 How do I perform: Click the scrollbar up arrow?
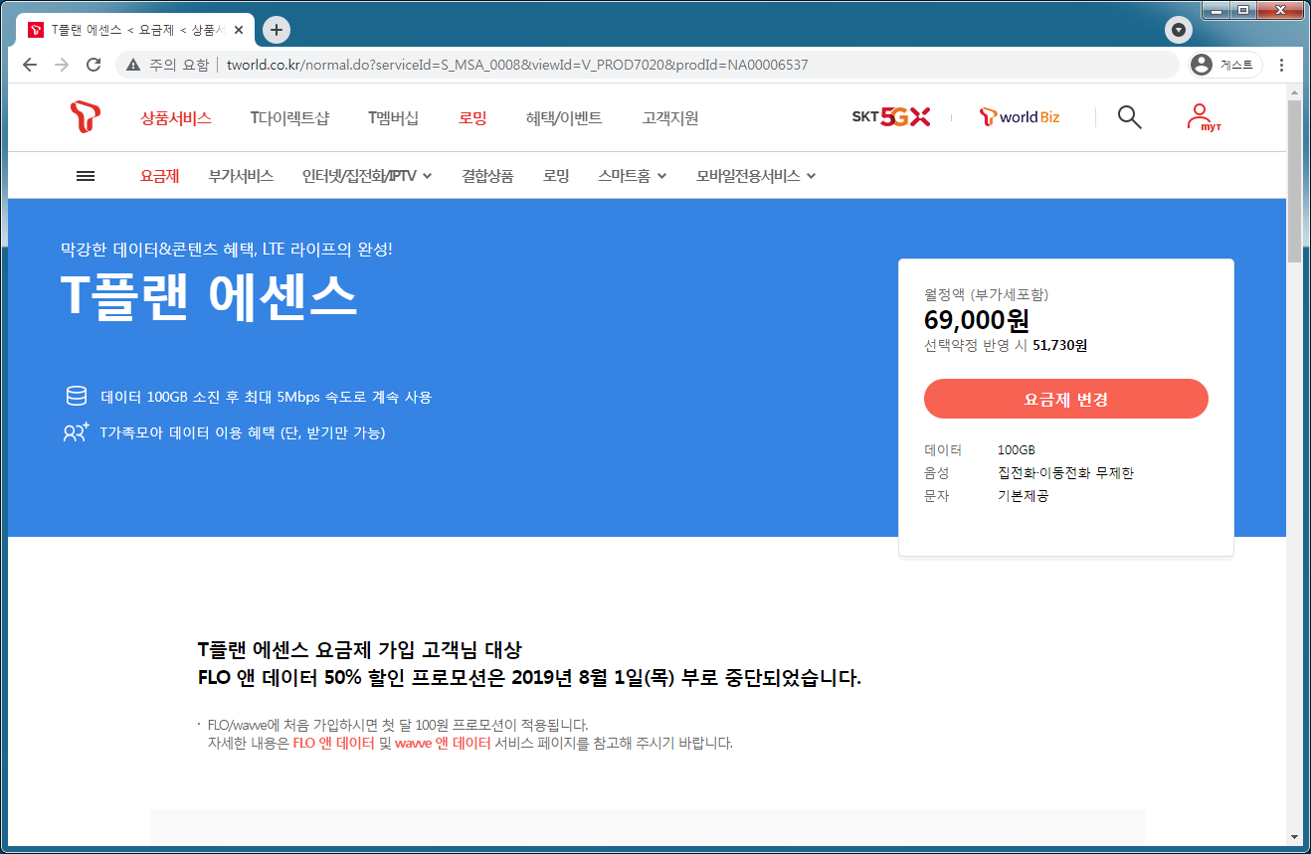(x=1294, y=91)
